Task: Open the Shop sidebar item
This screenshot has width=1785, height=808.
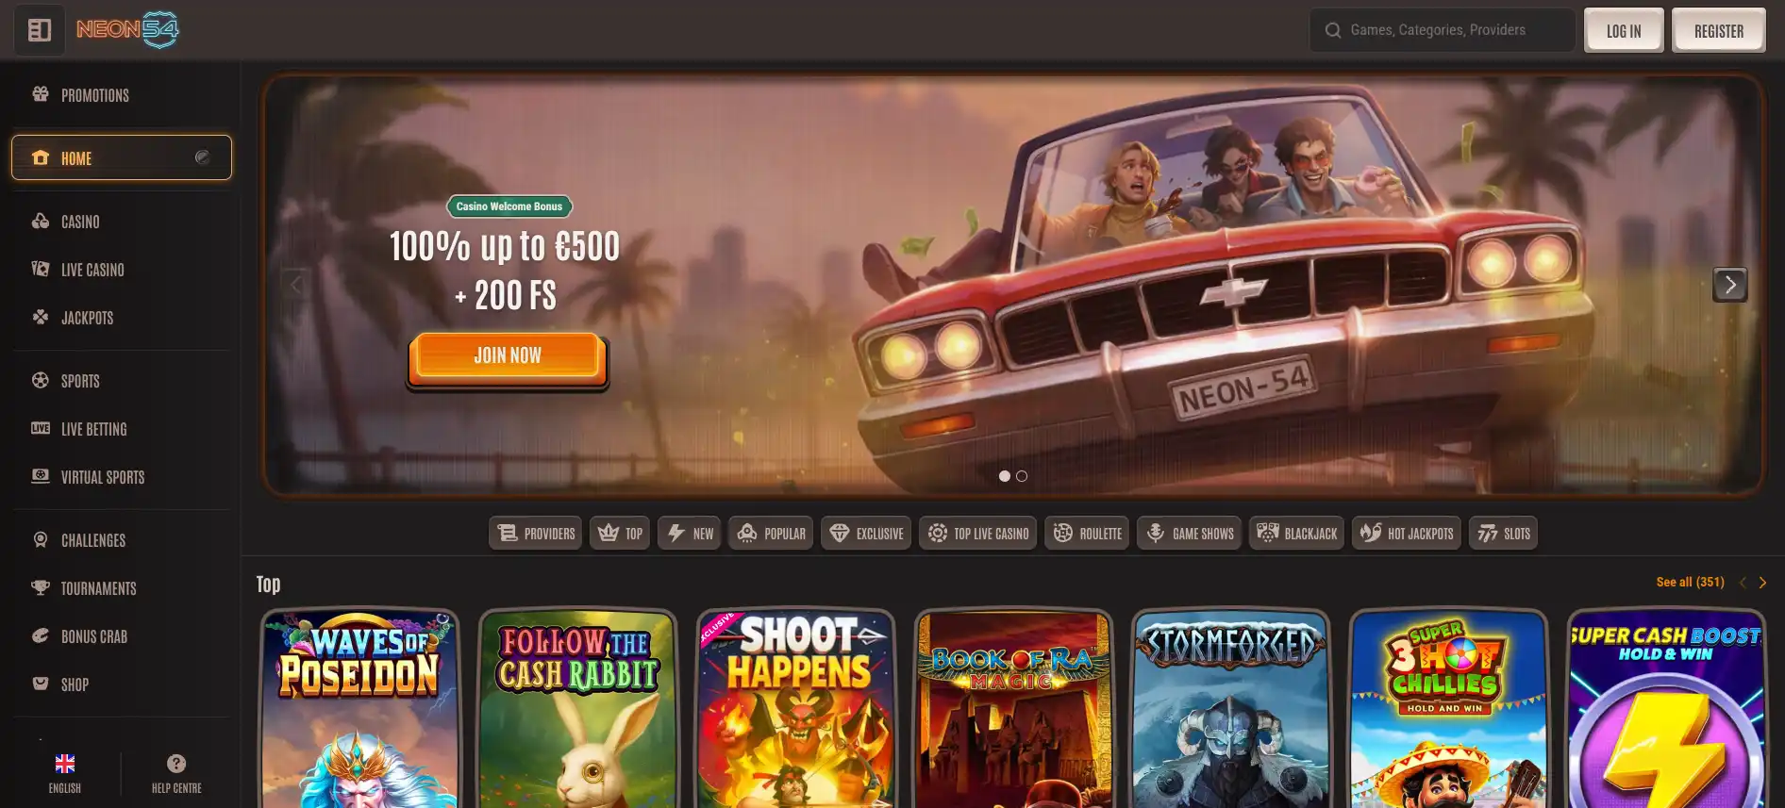Action: (x=75, y=684)
